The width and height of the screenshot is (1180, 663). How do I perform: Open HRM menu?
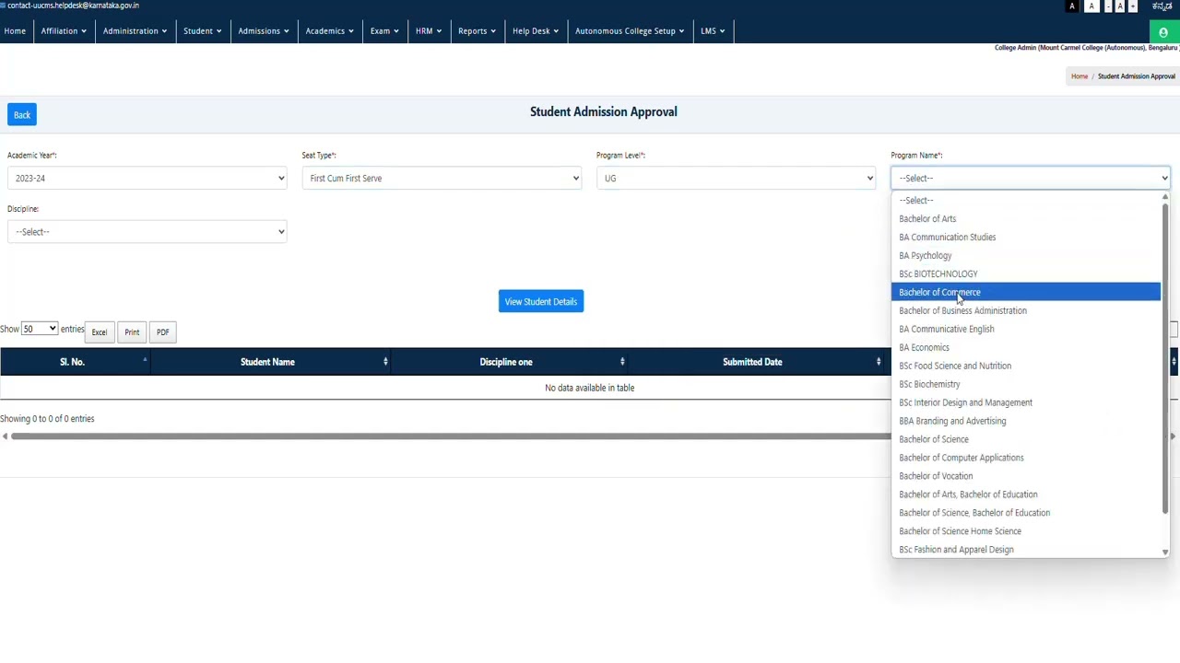click(428, 31)
